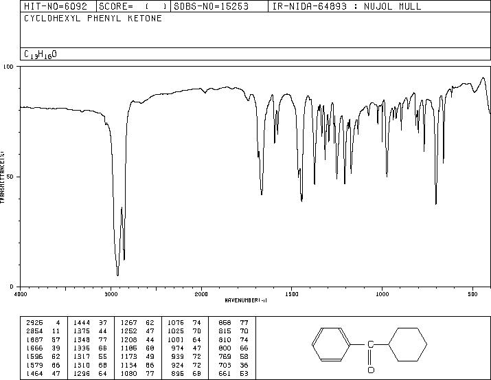Screen dimensions: 491x380
Task: Click the 1000 tick label on x-axis
Action: (382, 294)
